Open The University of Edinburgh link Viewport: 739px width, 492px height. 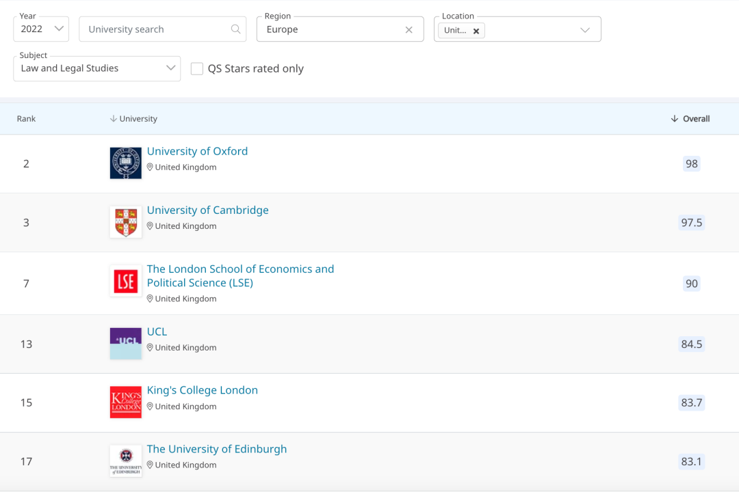click(x=217, y=449)
